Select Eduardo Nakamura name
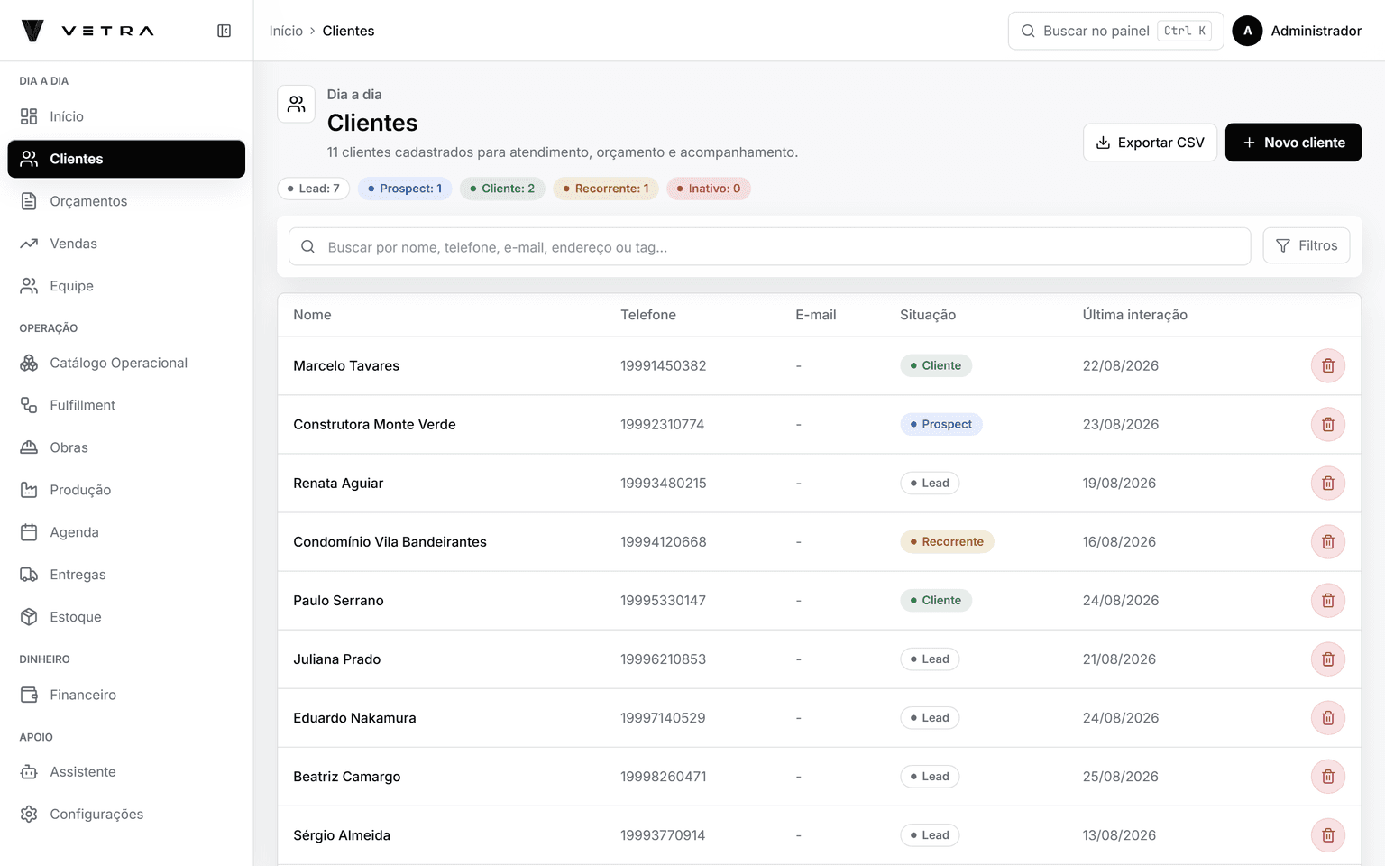The image size is (1385, 866). (x=354, y=717)
